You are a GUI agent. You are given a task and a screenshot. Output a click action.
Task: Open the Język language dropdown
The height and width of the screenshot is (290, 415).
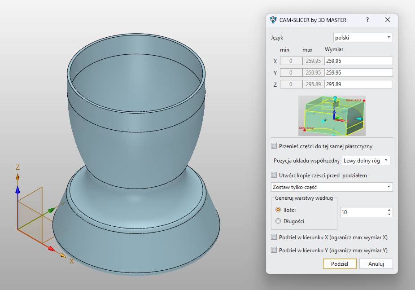363,38
